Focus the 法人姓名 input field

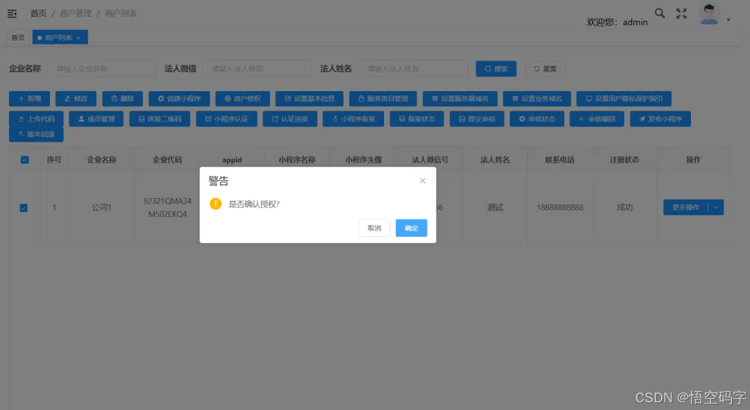413,68
